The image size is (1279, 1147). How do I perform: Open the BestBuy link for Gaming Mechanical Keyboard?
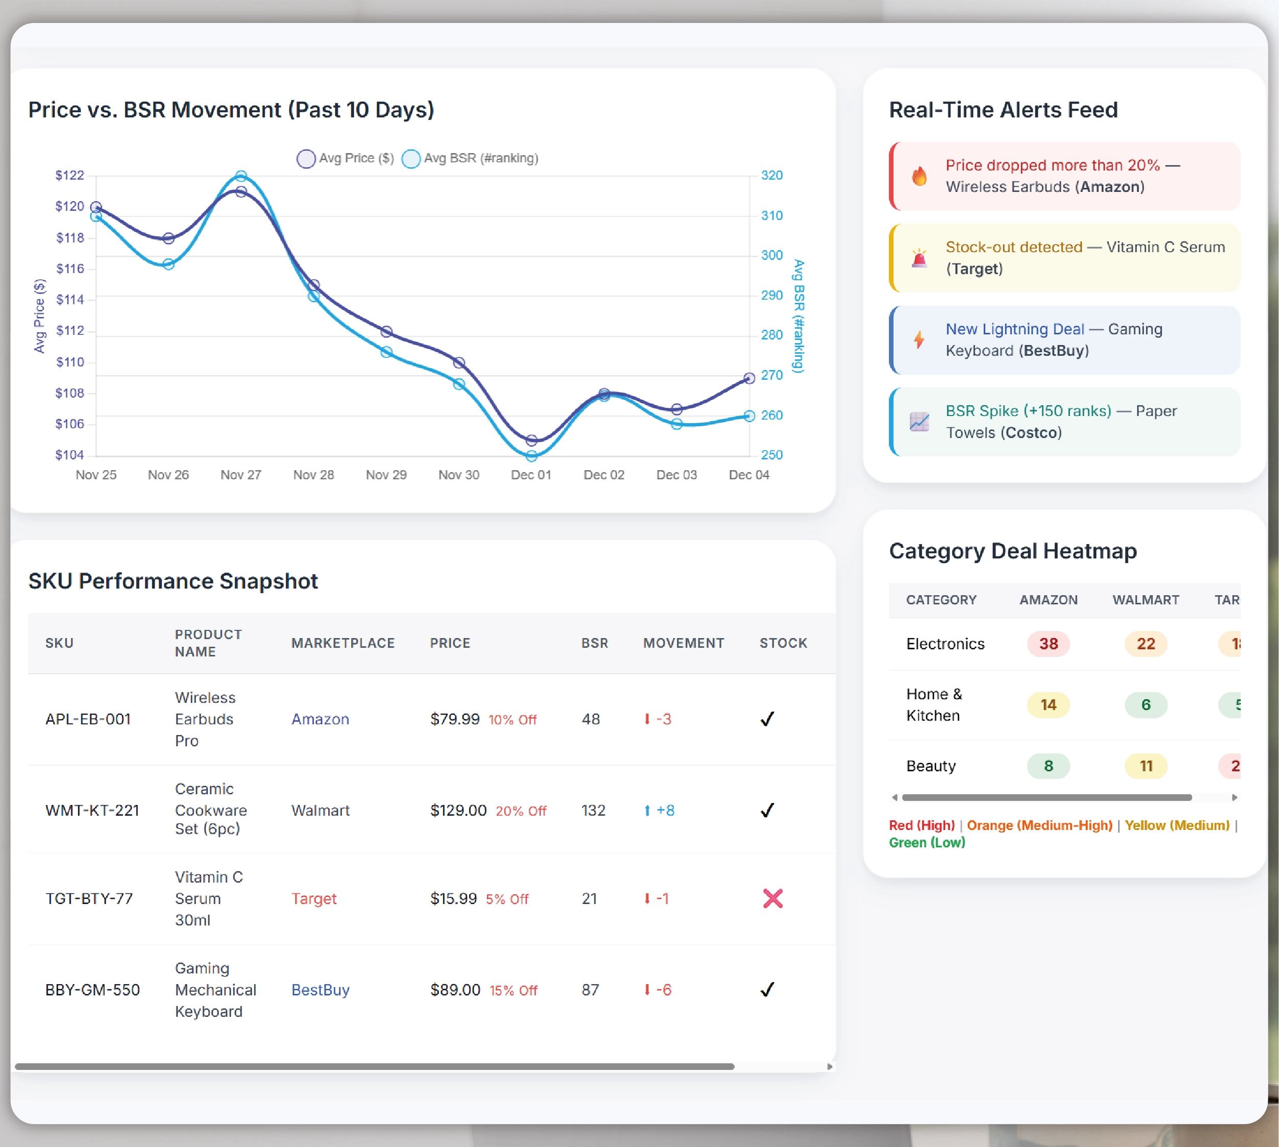[320, 990]
